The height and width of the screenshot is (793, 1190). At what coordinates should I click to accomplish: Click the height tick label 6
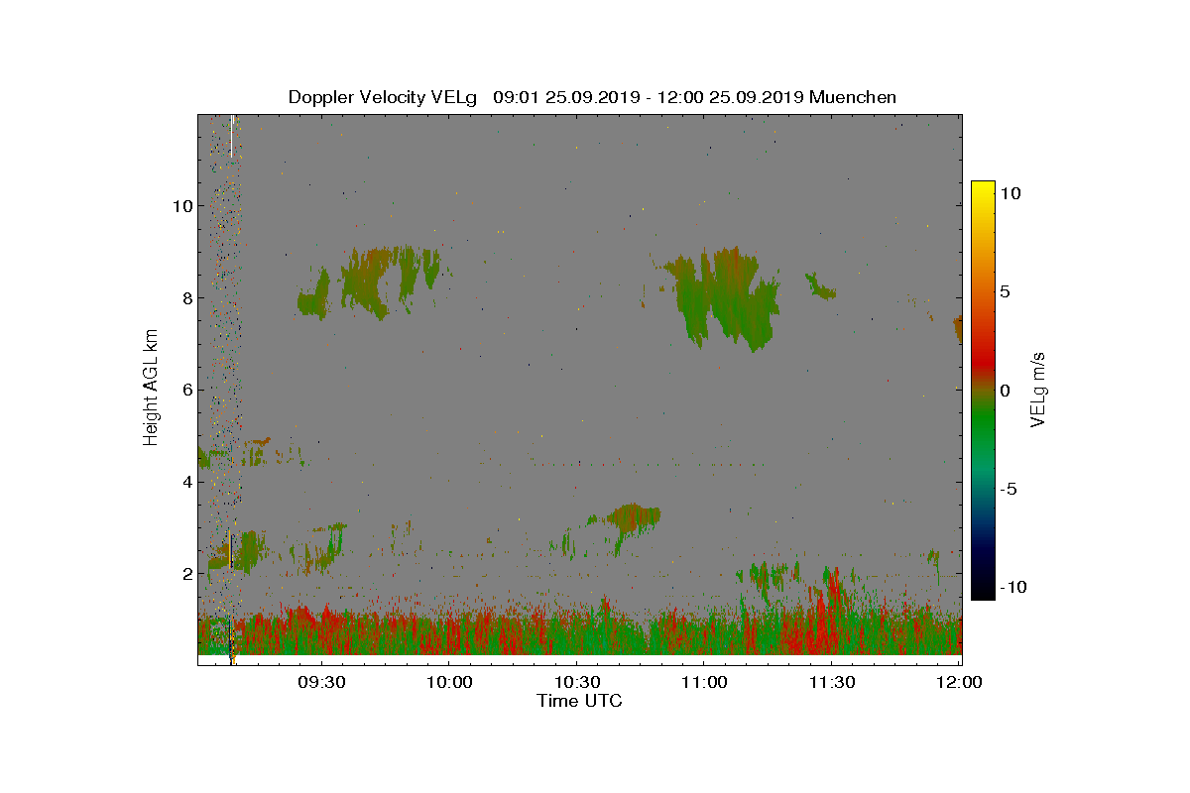(x=185, y=391)
